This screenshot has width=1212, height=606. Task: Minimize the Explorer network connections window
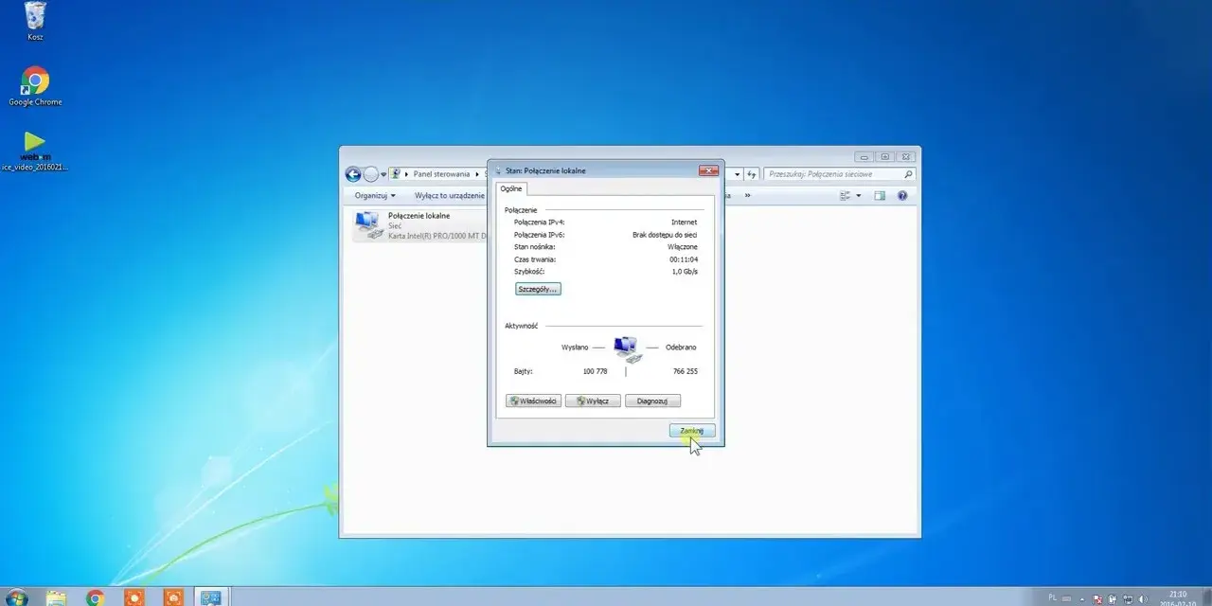tap(863, 156)
